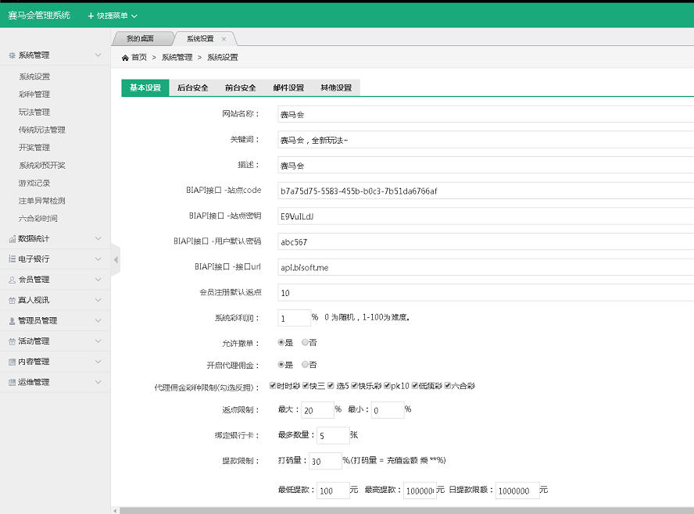Click the home icon in the breadcrumb
The image size is (694, 514).
click(125, 57)
